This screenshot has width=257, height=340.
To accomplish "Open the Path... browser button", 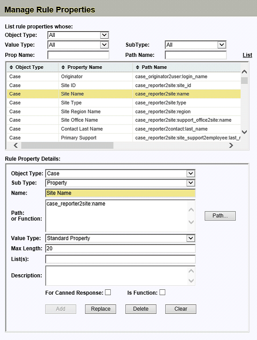I will click(220, 216).
